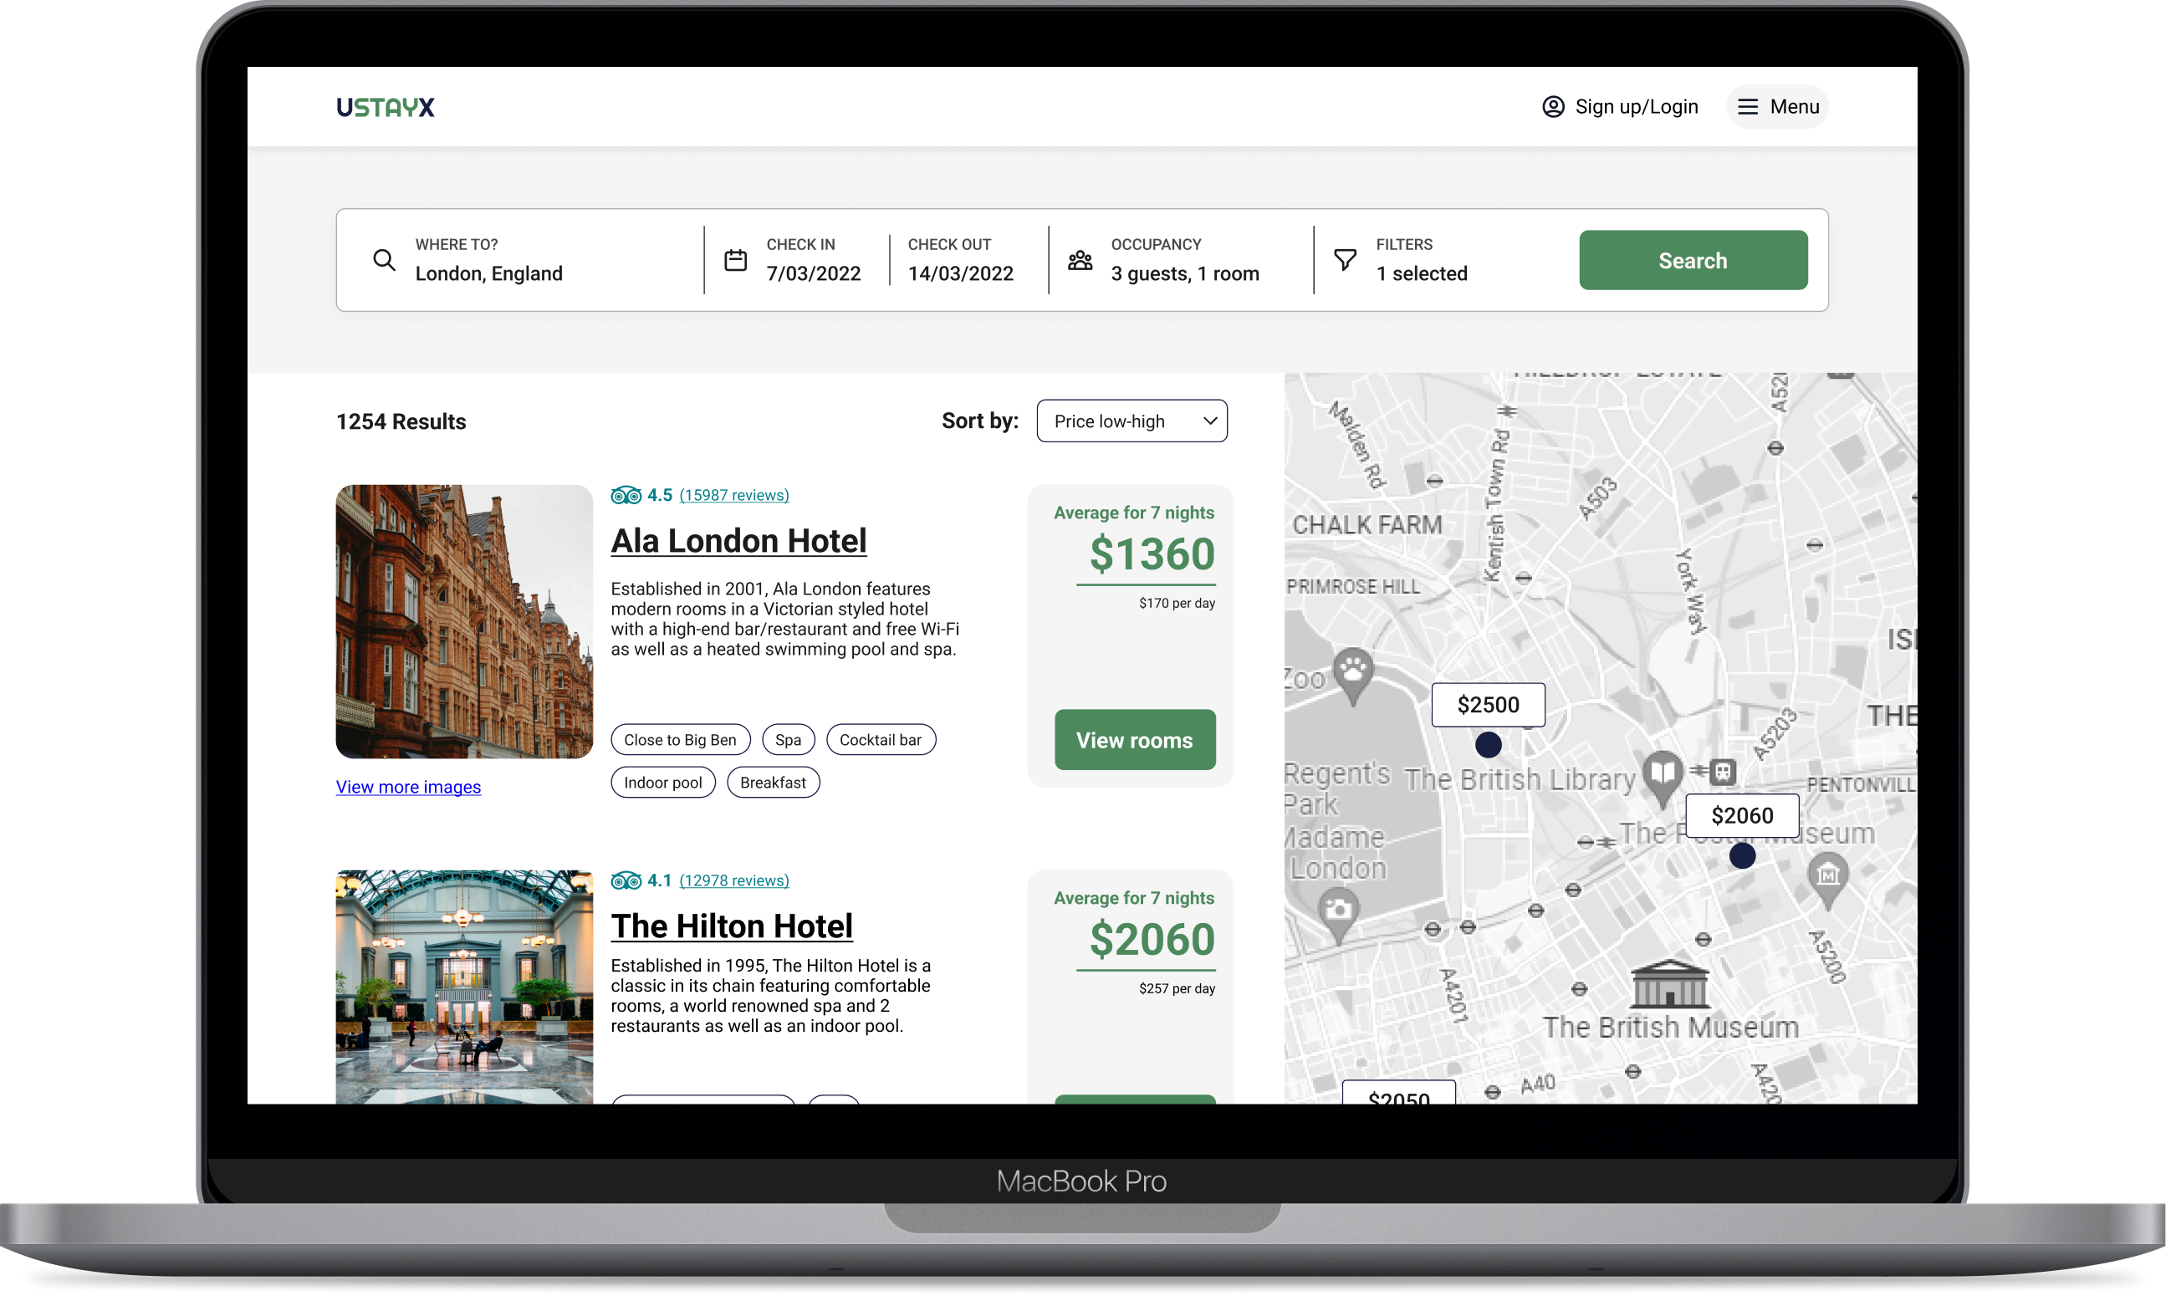Click View rooms for Ala London Hotel
The width and height of the screenshot is (2166, 1296).
coord(1135,740)
